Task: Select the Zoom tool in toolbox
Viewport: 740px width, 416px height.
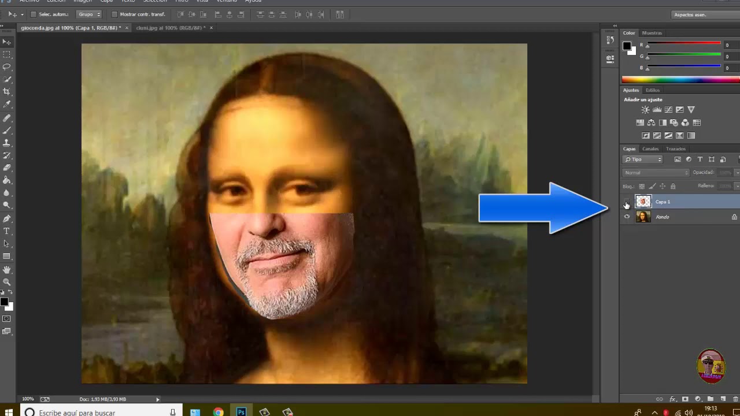Action: pyautogui.click(x=7, y=282)
